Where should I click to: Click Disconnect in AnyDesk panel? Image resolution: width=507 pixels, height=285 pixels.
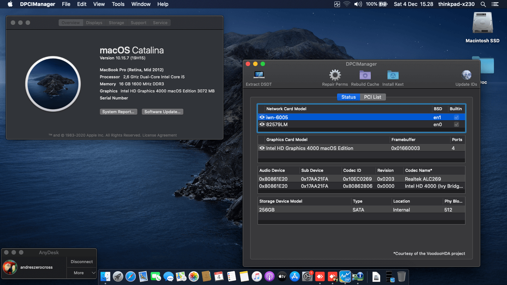(x=82, y=262)
